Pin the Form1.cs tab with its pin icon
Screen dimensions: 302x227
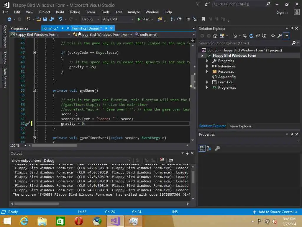[62, 28]
